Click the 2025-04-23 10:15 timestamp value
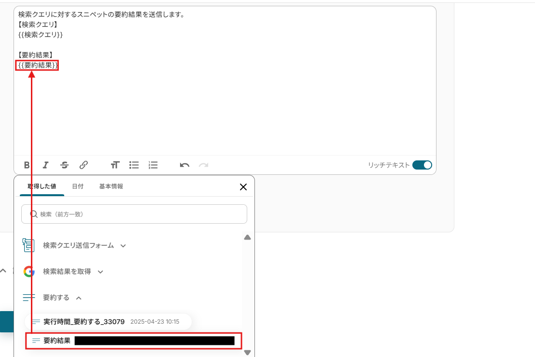535x357 pixels. click(x=155, y=322)
